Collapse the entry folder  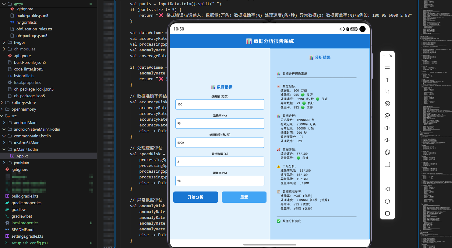tap(4, 4)
